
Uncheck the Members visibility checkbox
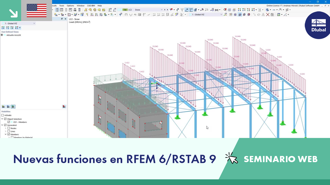coord(8,134)
